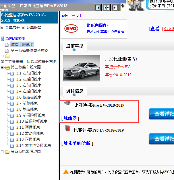174x180 pixels.
Task: Click the chevron under 资料信息 header
Action: point(74,95)
